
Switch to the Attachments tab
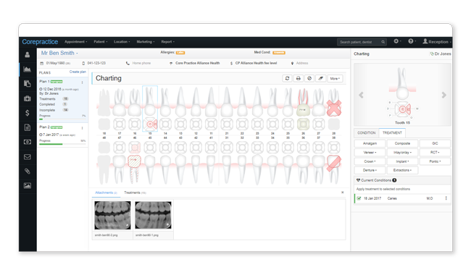pos(106,192)
